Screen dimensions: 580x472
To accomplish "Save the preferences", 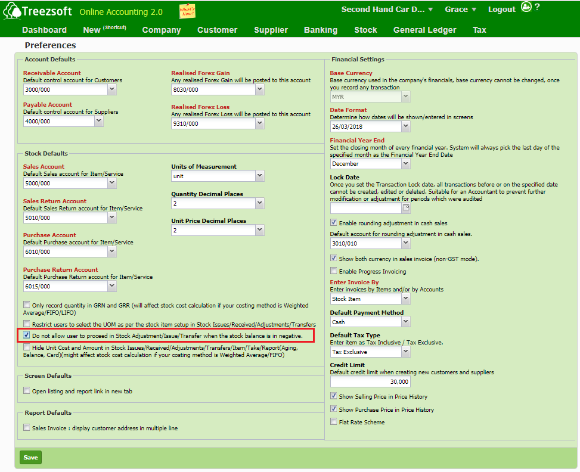I will coord(31,458).
